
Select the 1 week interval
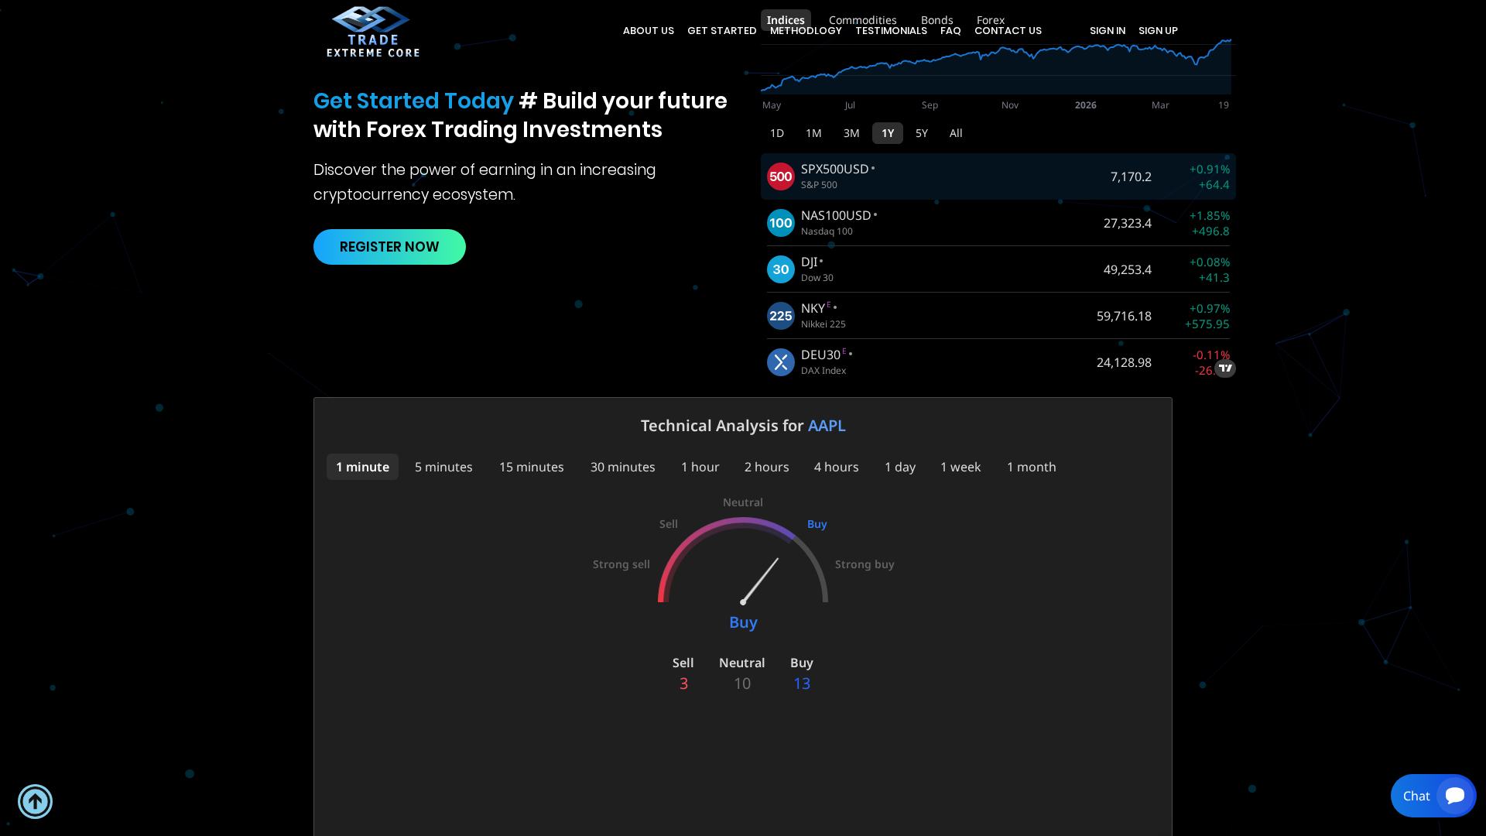click(960, 467)
